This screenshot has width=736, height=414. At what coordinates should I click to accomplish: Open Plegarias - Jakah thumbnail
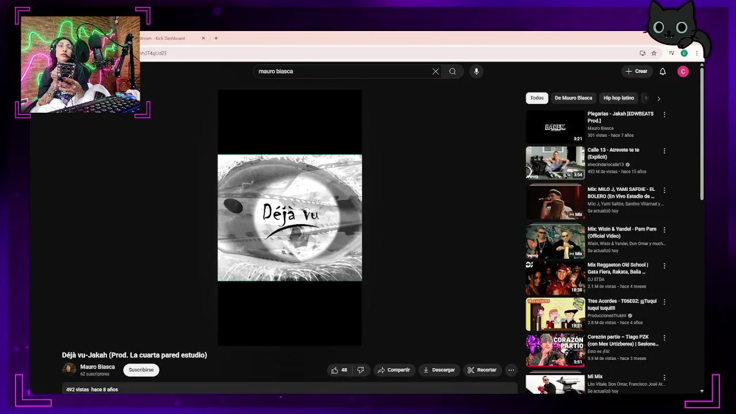(x=555, y=127)
